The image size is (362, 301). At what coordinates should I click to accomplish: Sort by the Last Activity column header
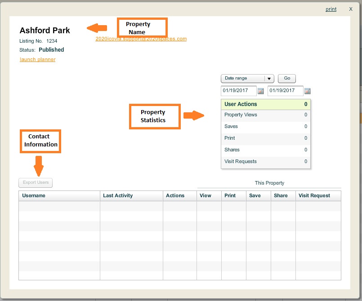pos(118,195)
